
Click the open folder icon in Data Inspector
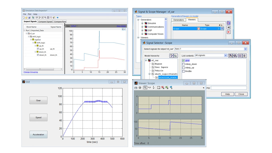click(x=26, y=18)
